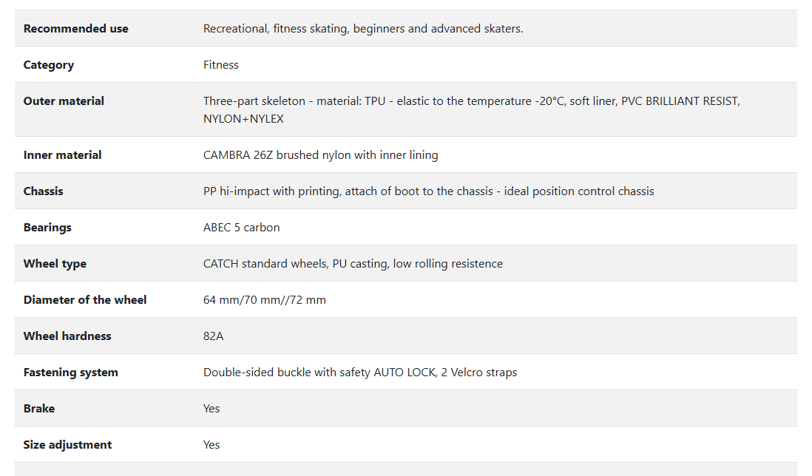Click the "64 mm/70 mm//72 mm" value
This screenshot has height=476, width=812.
pos(264,300)
